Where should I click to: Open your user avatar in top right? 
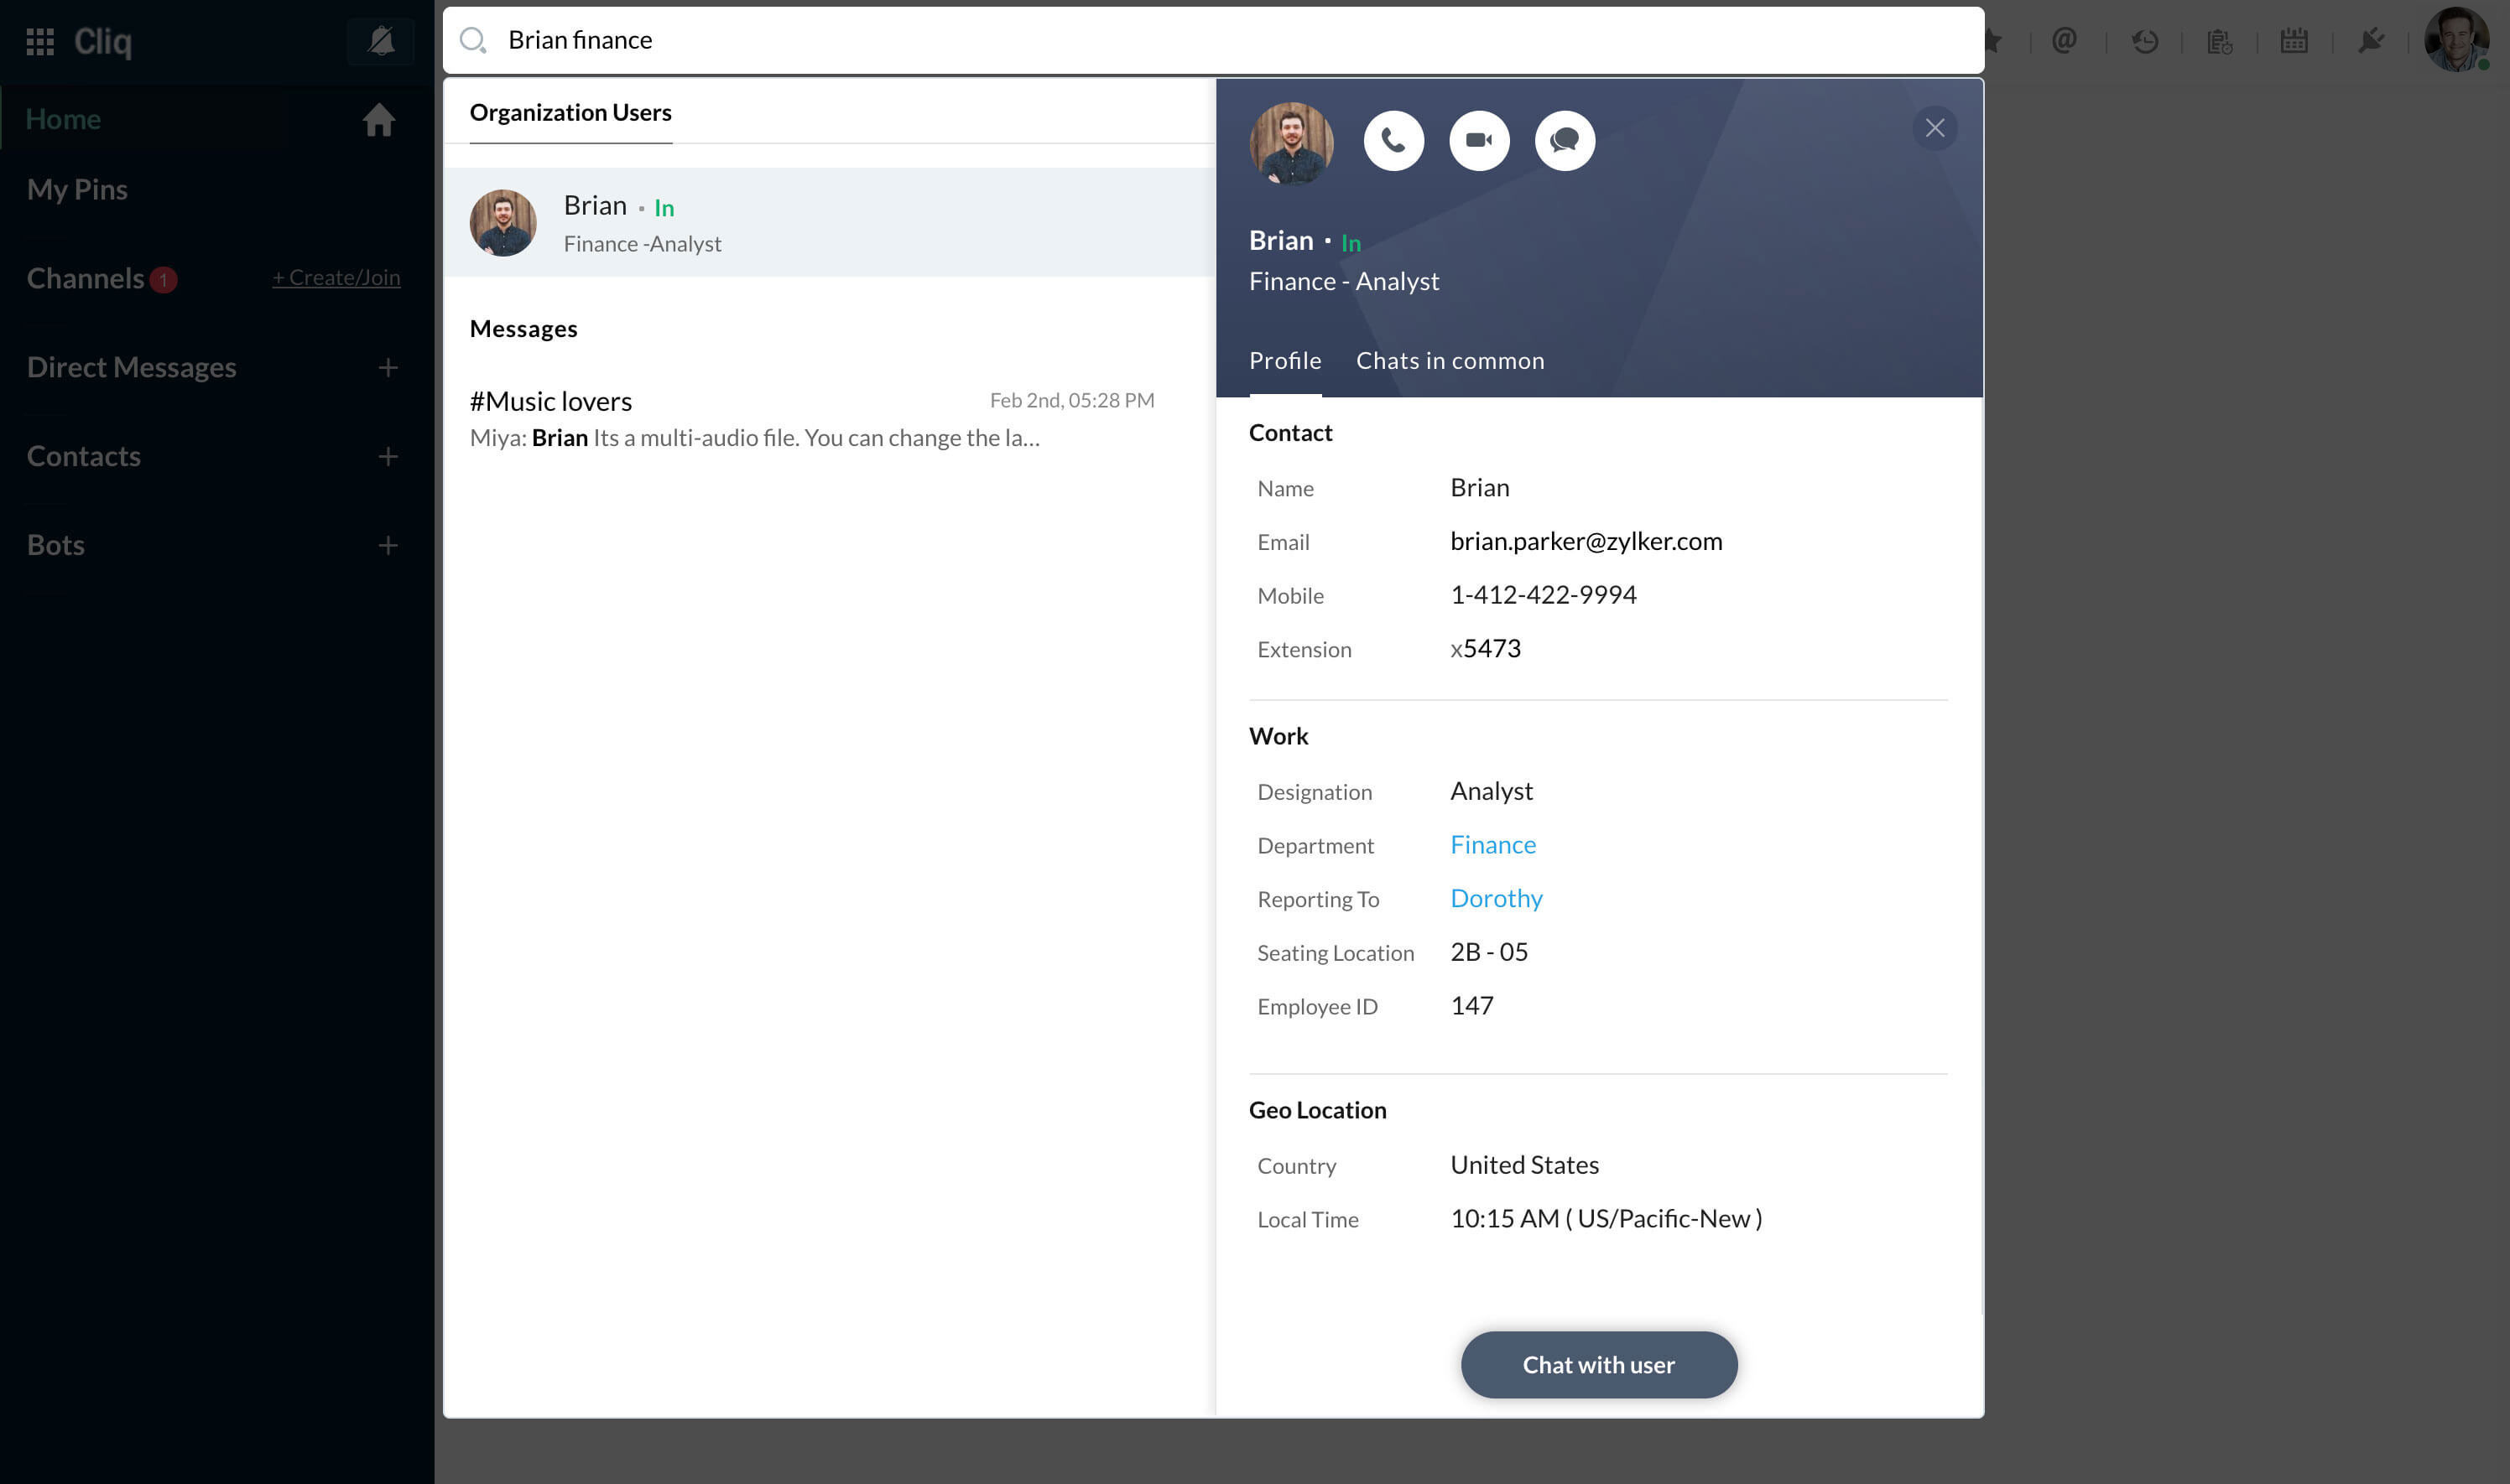tap(2457, 40)
